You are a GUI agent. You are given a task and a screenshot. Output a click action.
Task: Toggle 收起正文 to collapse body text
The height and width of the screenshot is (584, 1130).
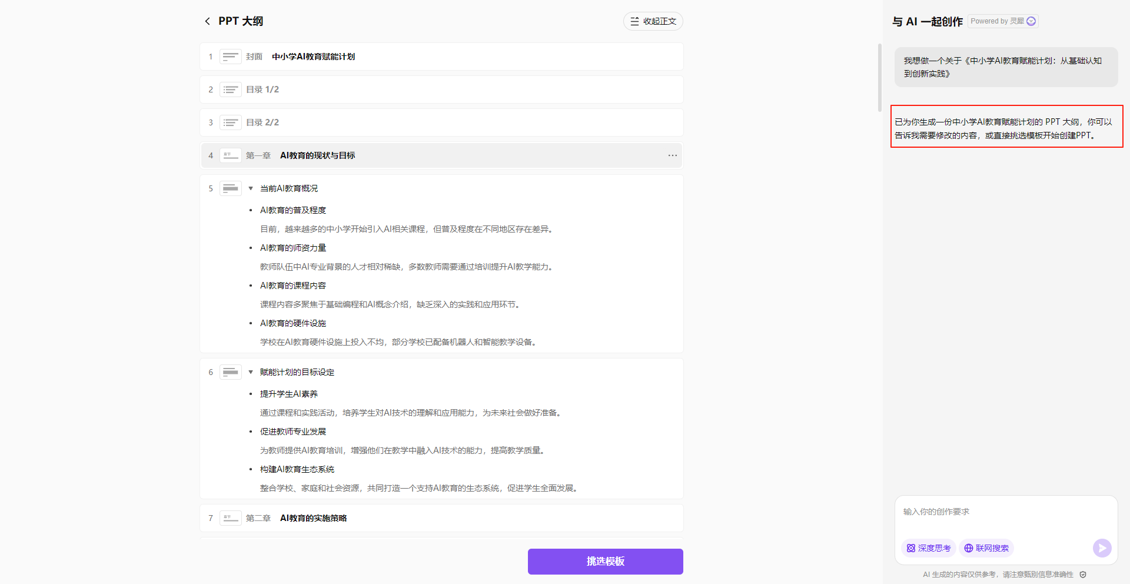tap(653, 21)
